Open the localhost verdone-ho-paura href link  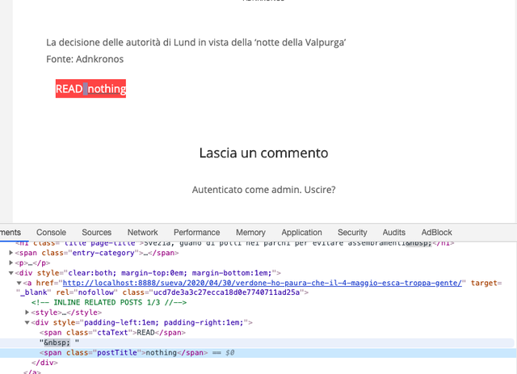point(262,283)
